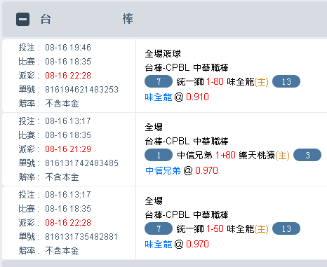Open 中信兄弟 @ 0.970 bet selection link
The width and height of the screenshot is (327, 267).
click(182, 170)
